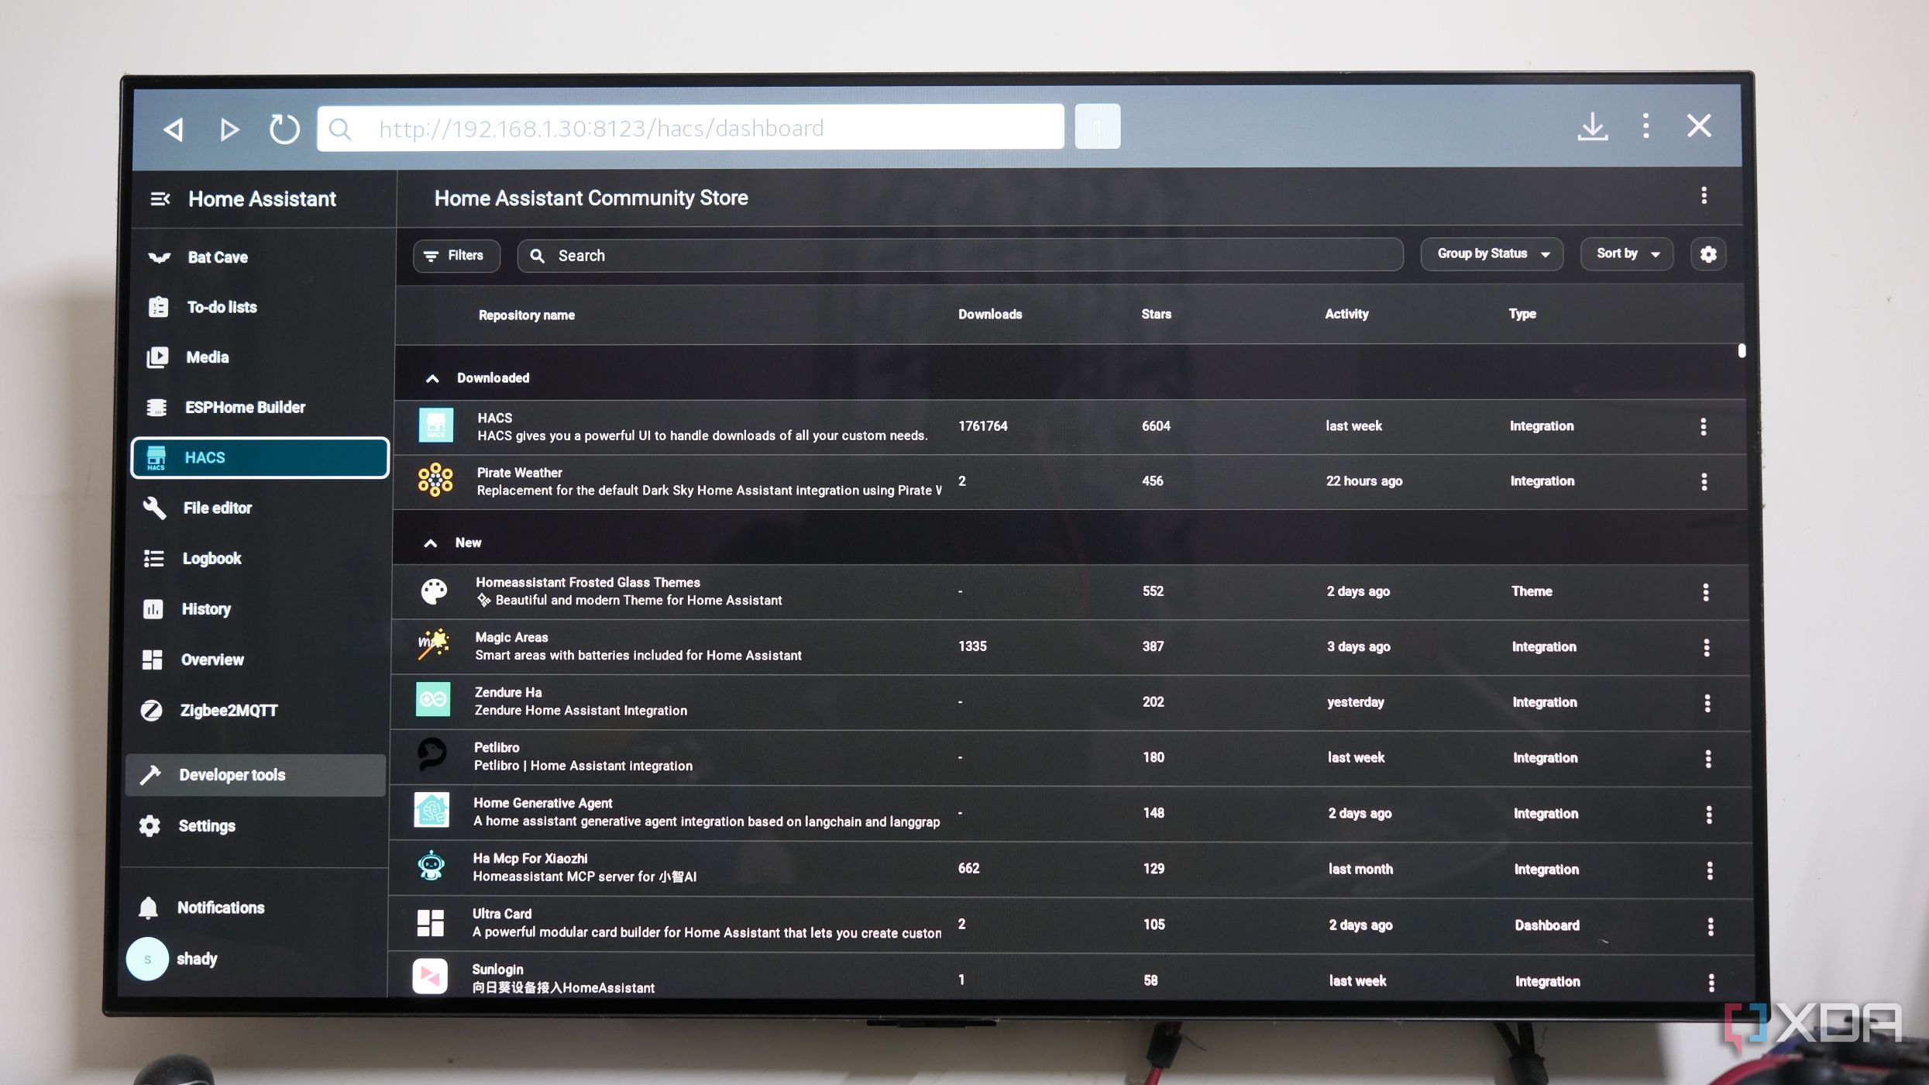Open ESPHome Builder in sidebar
This screenshot has width=1929, height=1085.
244,408
